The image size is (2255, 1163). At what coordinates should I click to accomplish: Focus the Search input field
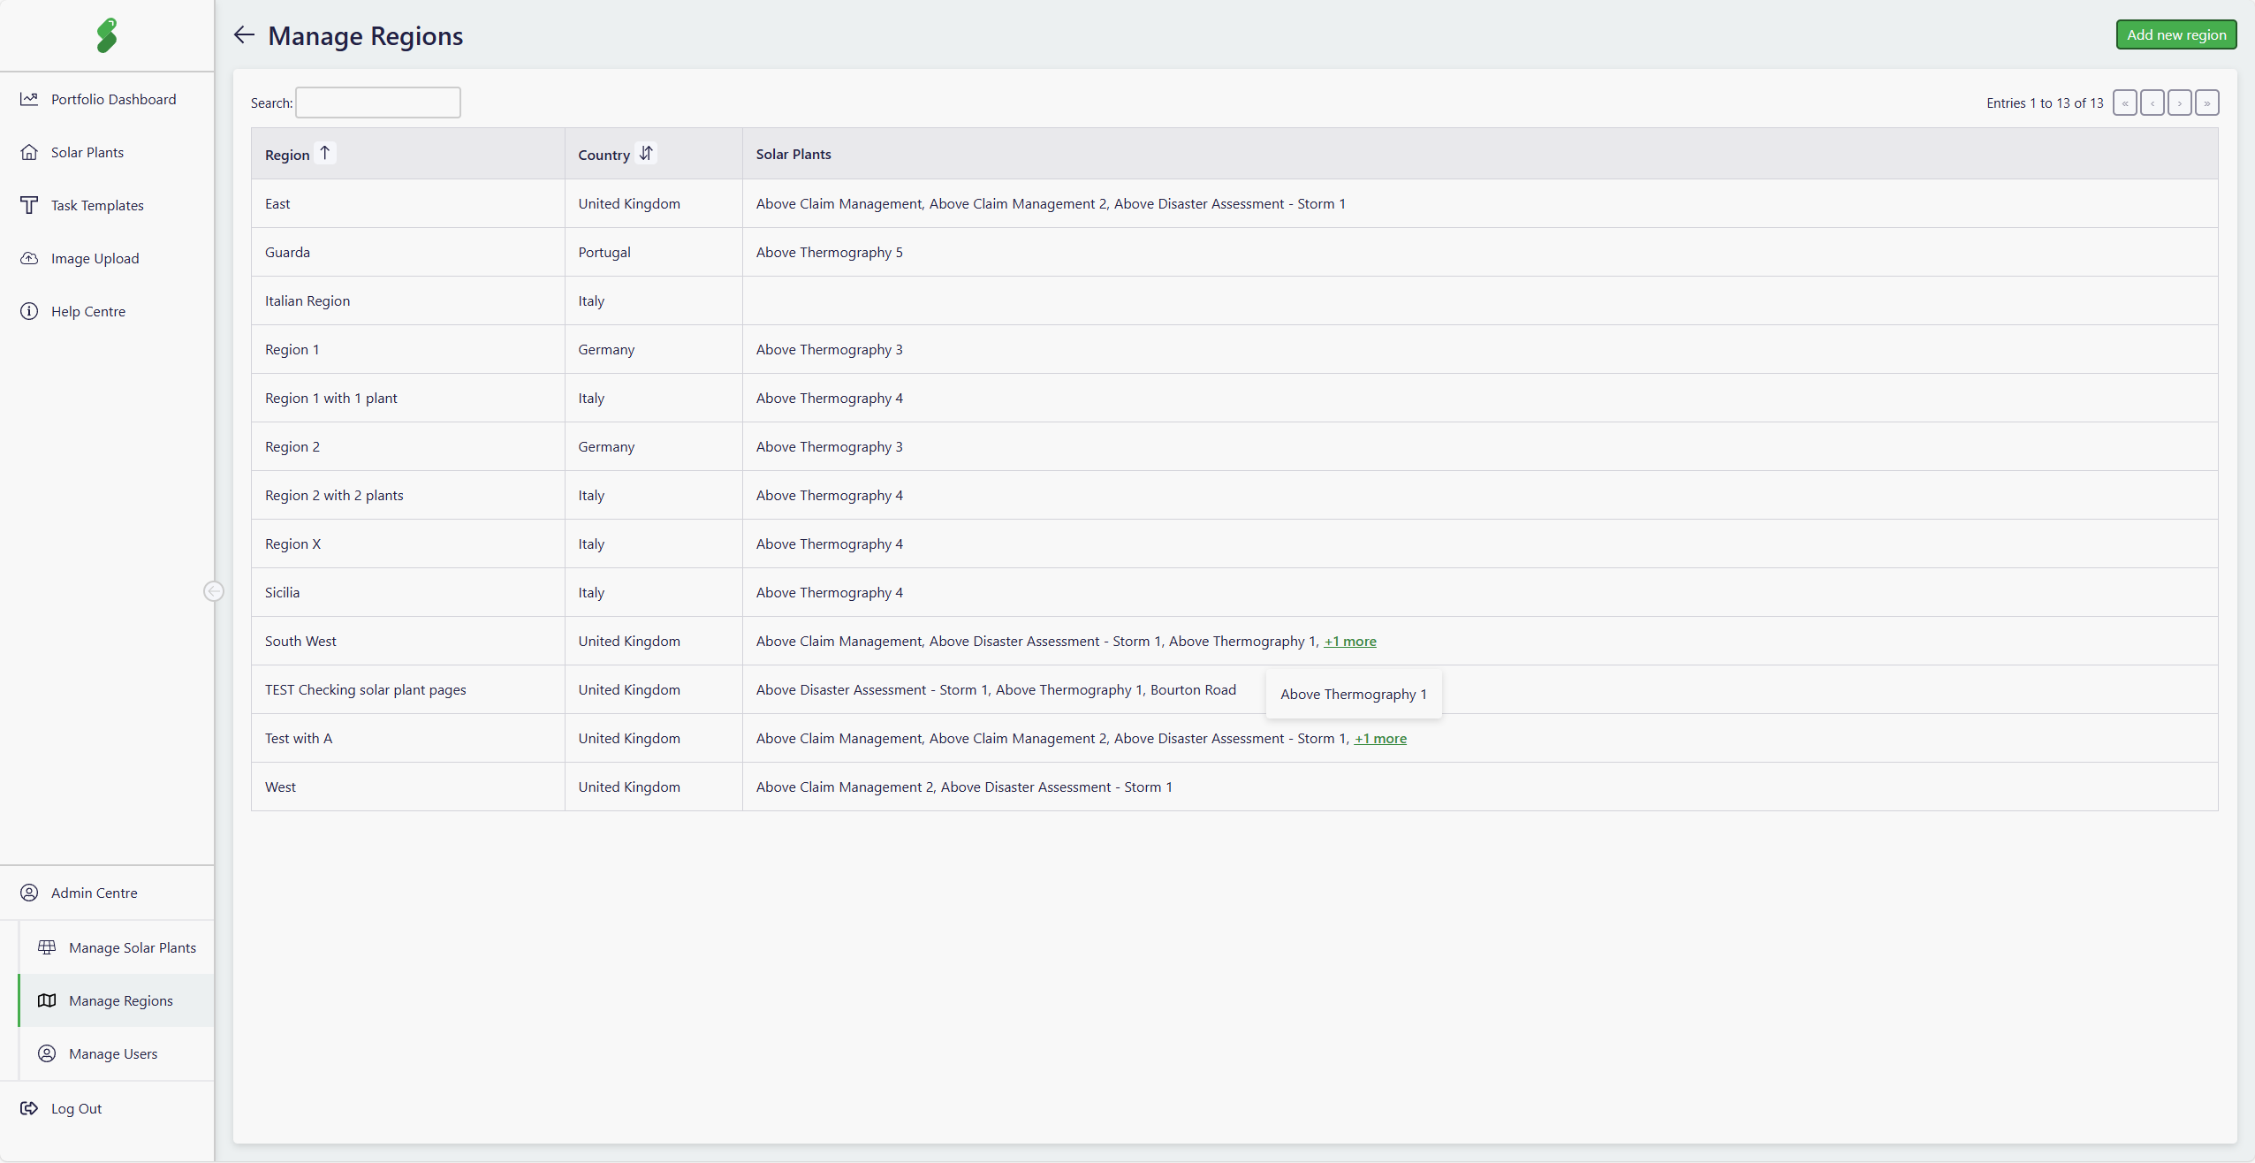point(377,103)
